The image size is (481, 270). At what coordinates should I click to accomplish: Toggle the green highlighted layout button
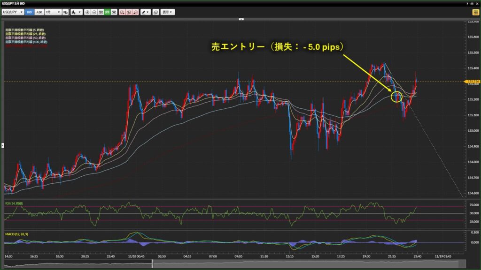pos(107,12)
